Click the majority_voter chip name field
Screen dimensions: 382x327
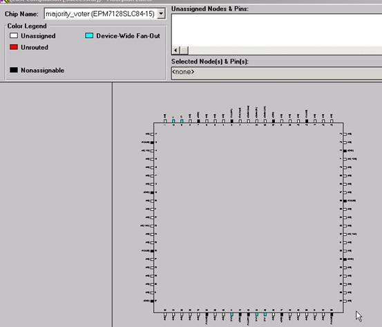pos(101,14)
